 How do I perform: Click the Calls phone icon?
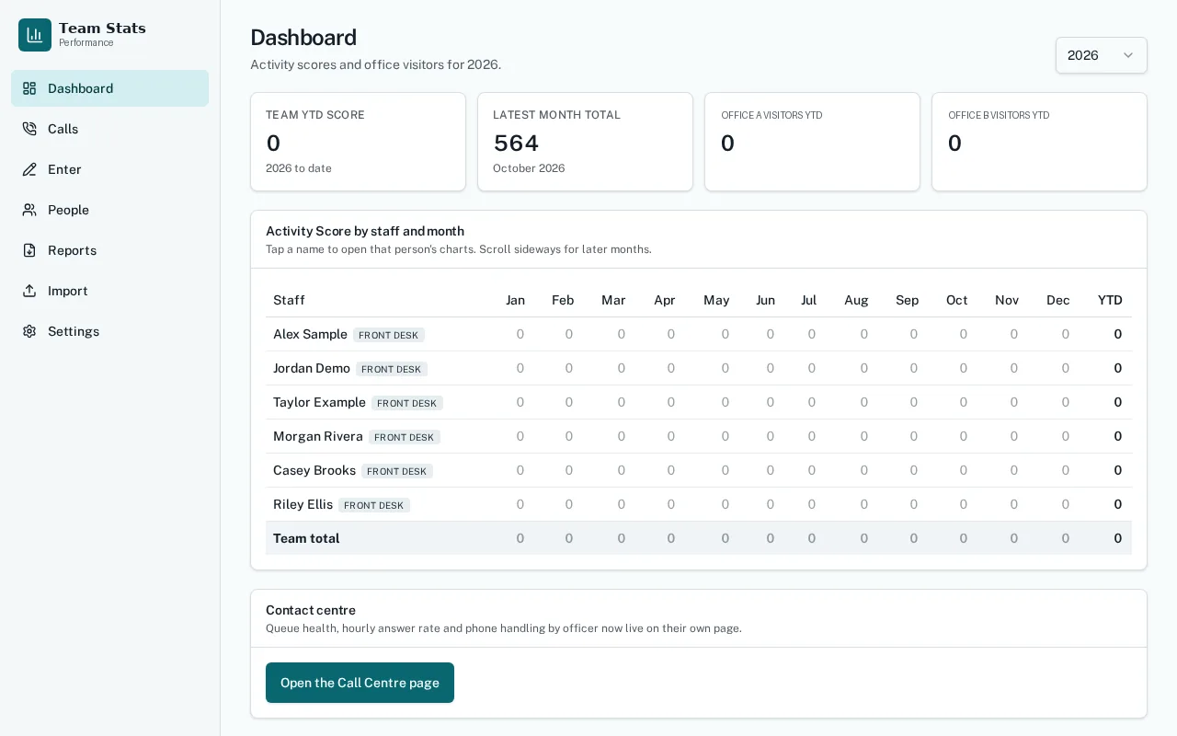coord(29,129)
